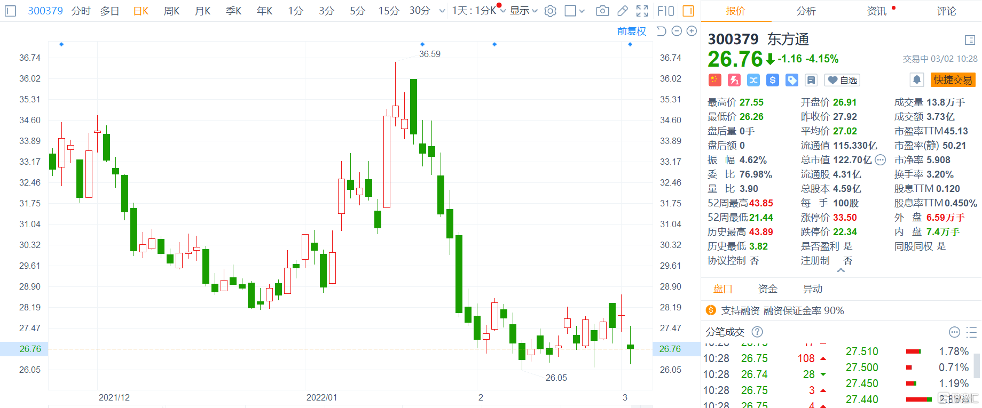Set price alert with bell icon

[916, 80]
